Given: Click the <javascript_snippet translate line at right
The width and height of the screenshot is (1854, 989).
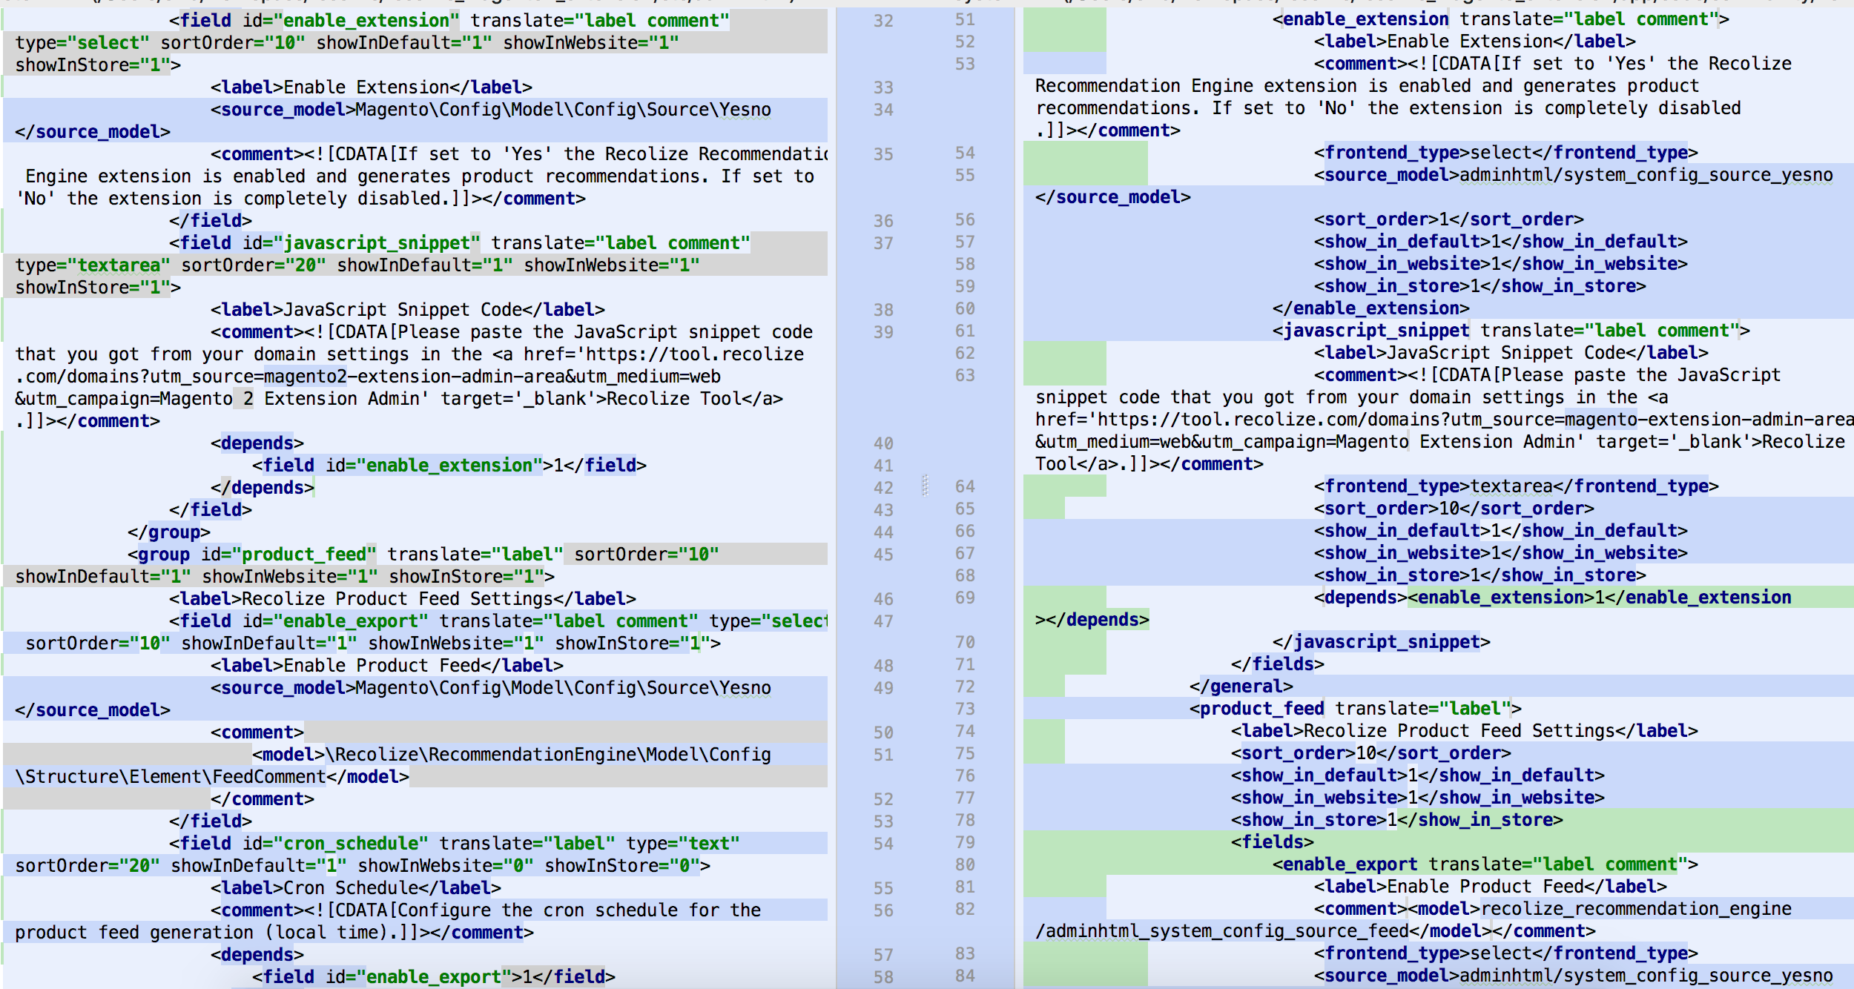Looking at the screenshot, I should (x=1511, y=331).
